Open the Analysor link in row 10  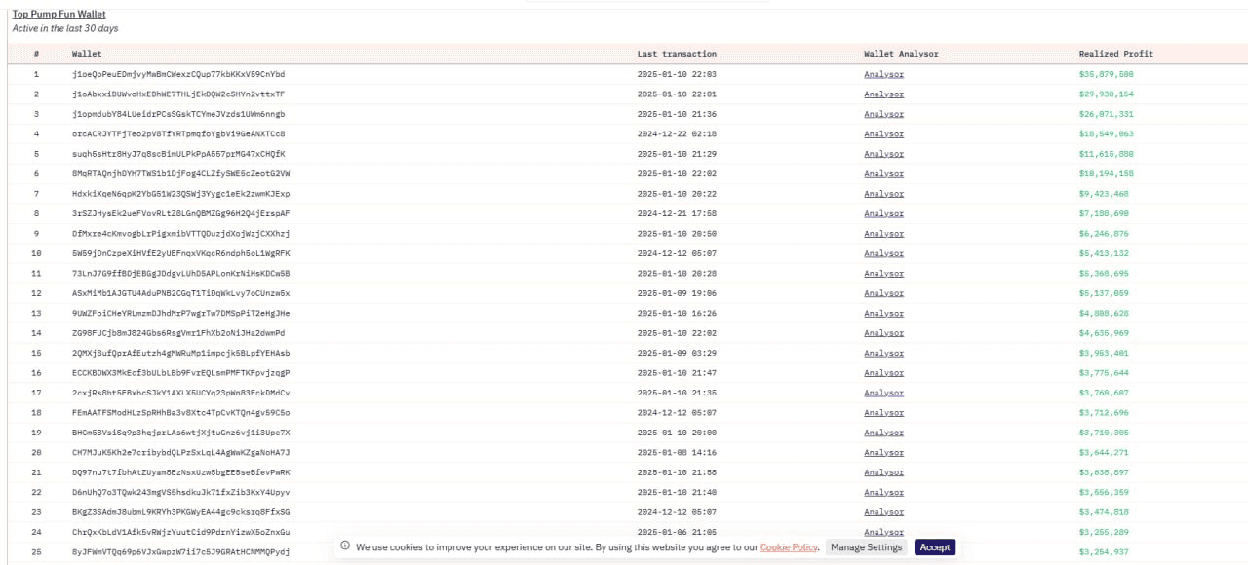tap(883, 253)
